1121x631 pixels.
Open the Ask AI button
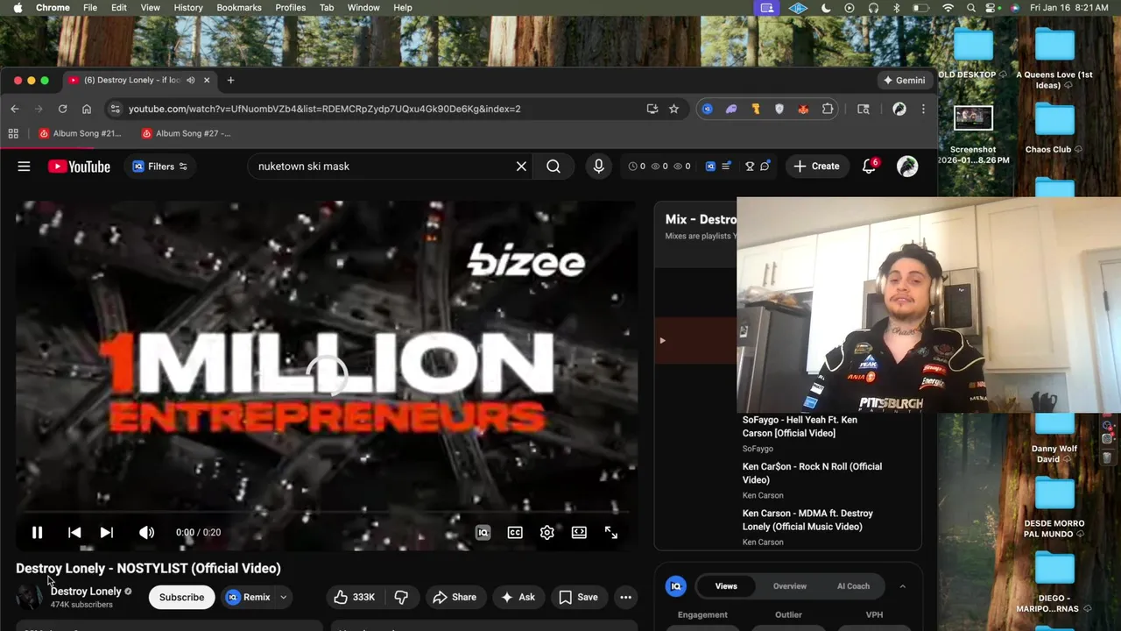coord(518,597)
